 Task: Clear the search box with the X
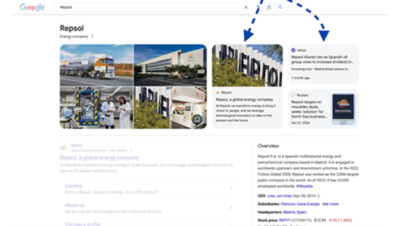[246, 7]
